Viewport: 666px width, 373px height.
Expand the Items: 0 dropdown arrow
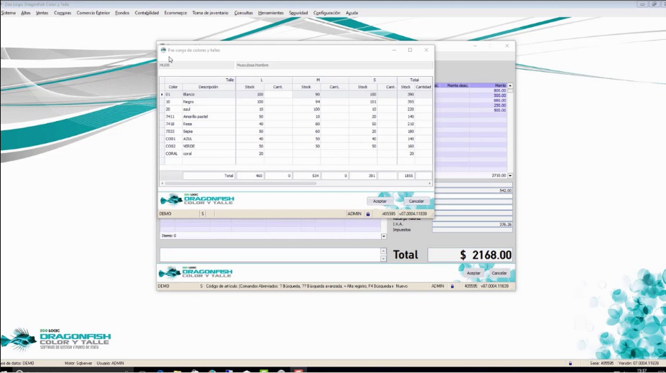[x=383, y=236]
